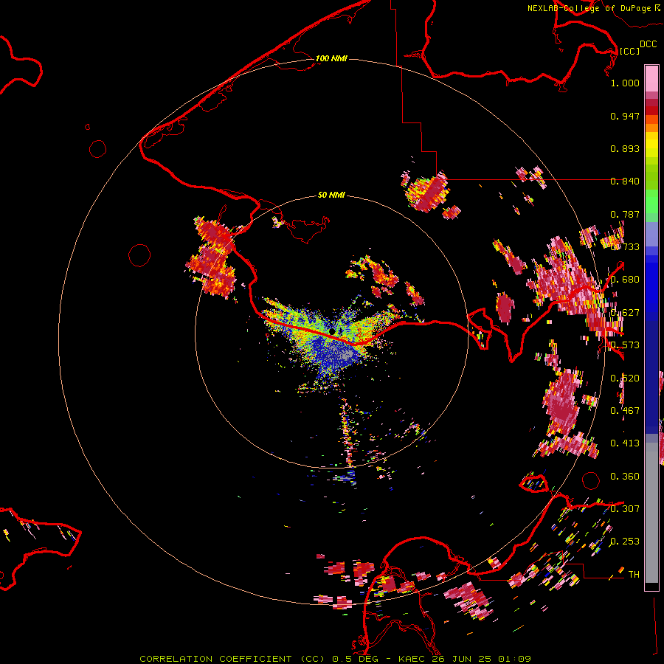Click the DCC label above the color bar
The width and height of the screenshot is (664, 664).
point(649,44)
